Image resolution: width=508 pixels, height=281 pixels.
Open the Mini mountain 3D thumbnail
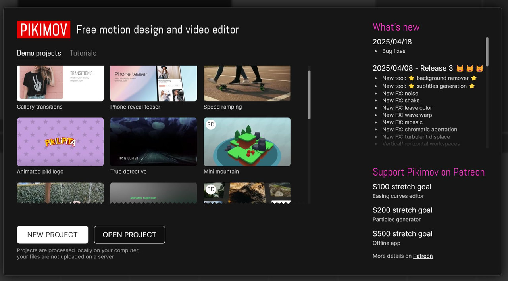click(247, 142)
